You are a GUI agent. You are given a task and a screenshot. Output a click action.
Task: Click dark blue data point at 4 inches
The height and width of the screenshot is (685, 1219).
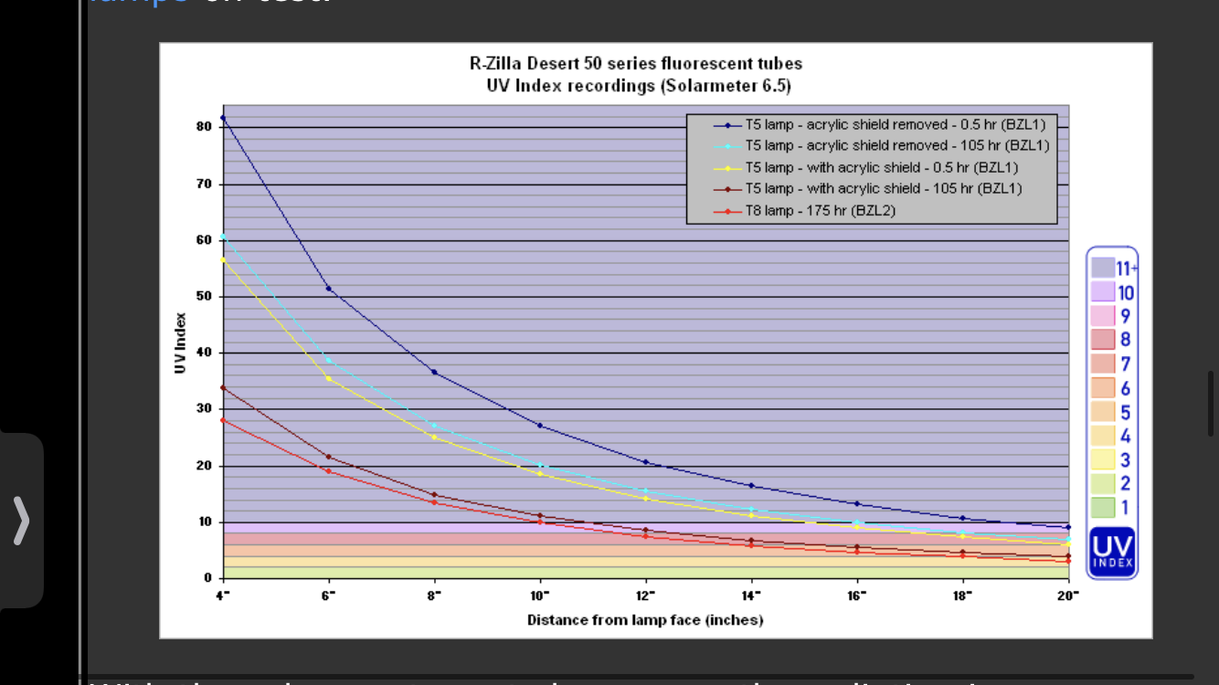point(223,118)
